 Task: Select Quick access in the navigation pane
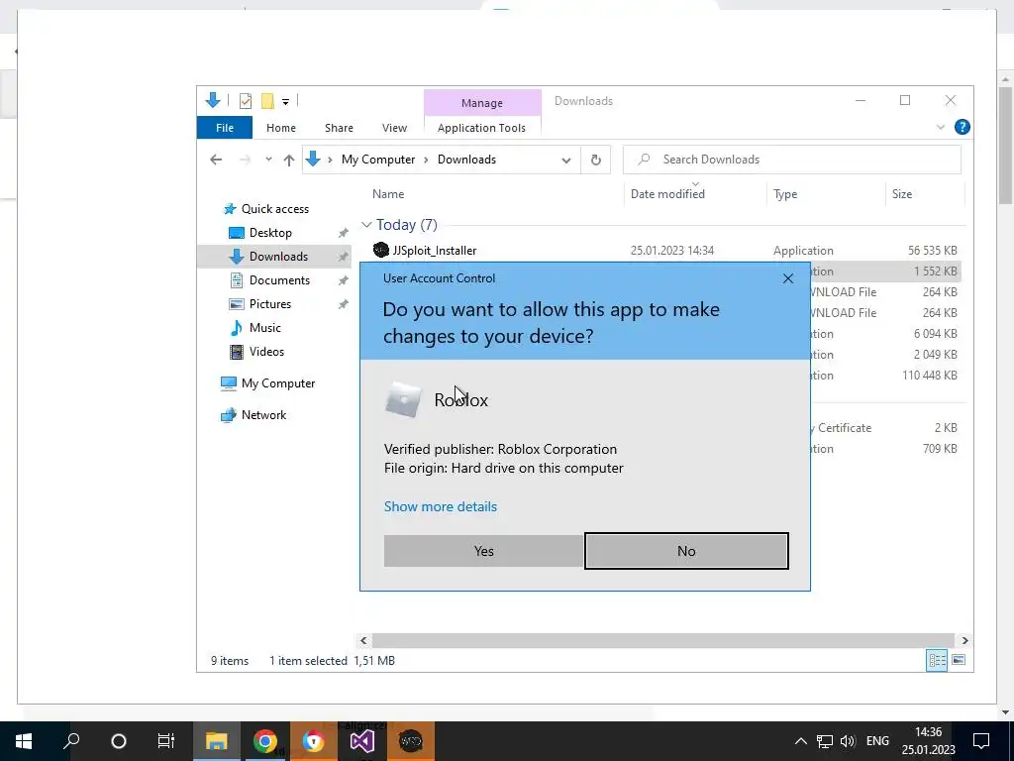click(275, 209)
